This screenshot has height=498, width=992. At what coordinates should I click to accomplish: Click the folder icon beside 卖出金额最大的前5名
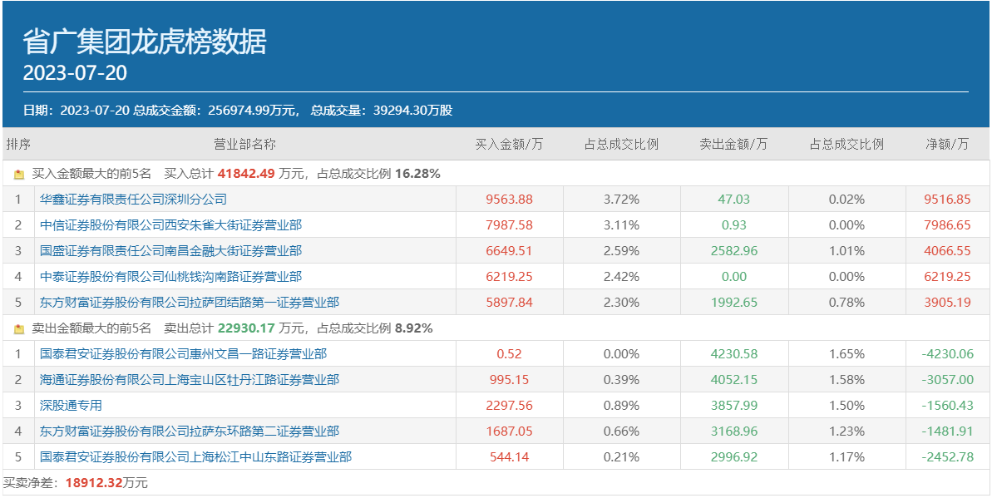coord(19,329)
